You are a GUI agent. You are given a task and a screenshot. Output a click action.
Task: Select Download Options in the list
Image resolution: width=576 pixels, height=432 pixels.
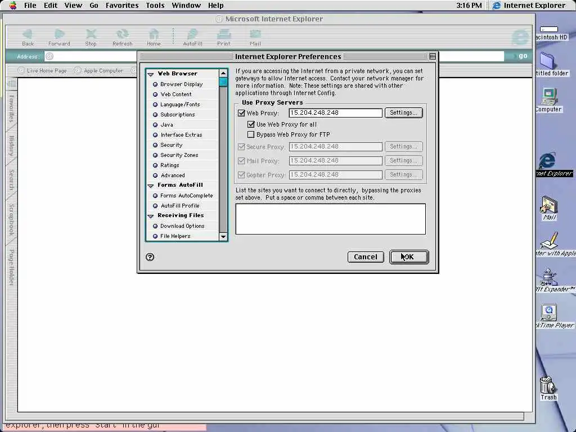tap(182, 226)
